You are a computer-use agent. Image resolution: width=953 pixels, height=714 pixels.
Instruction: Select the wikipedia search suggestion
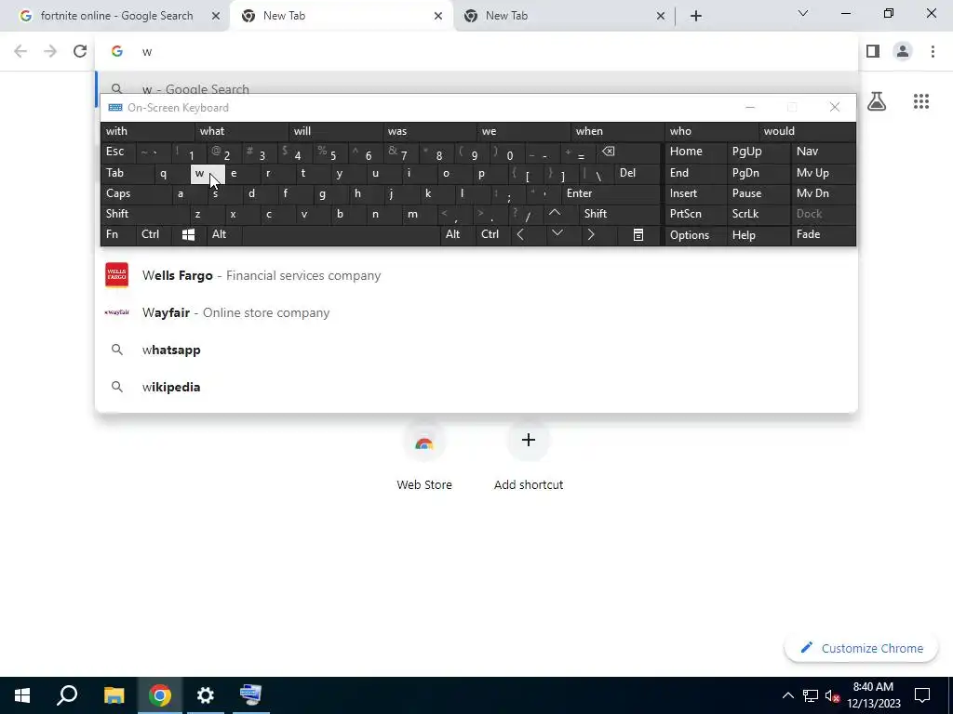(x=476, y=387)
